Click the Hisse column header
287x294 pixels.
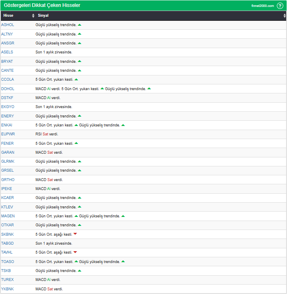tap(8, 15)
